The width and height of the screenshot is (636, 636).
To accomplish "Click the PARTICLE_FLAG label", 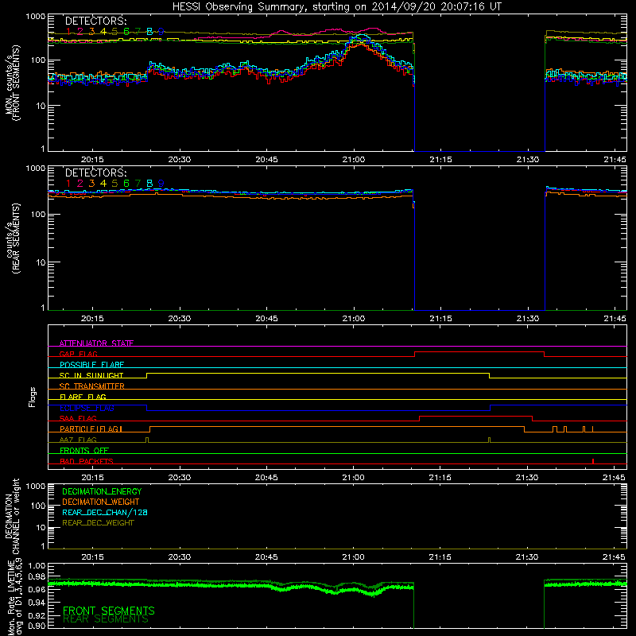I will coord(91,429).
